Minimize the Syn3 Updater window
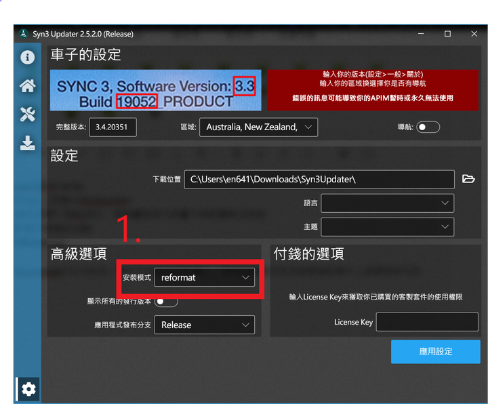Screen dimensions: 488x404 click(421, 34)
